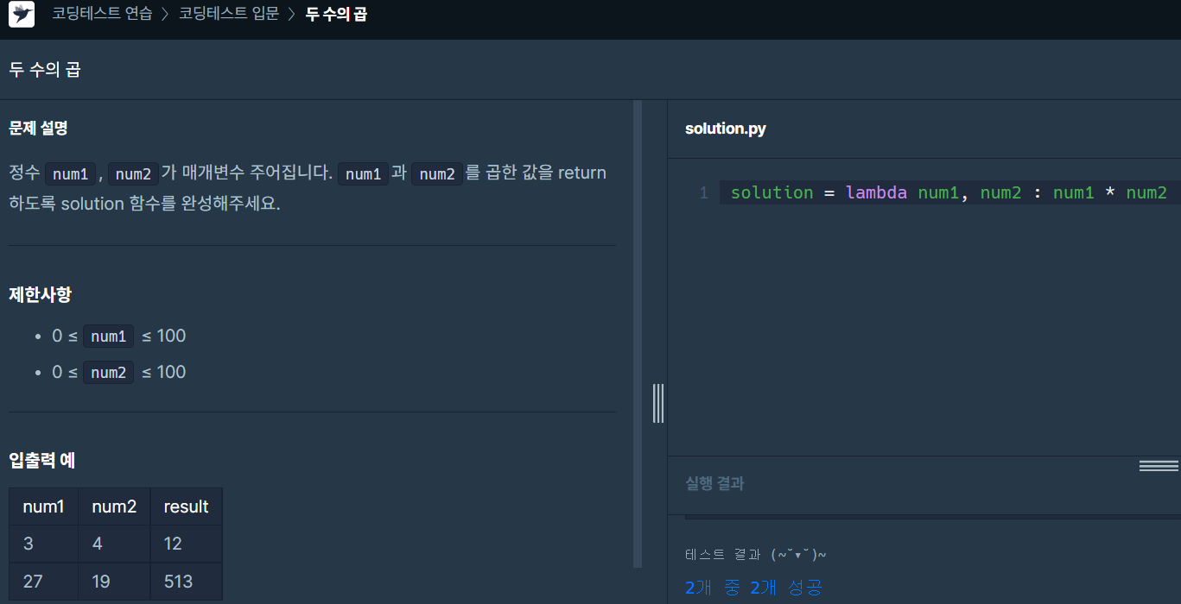The width and height of the screenshot is (1181, 604).
Task: Click the problem description vertical scrollbar
Action: coord(638,333)
